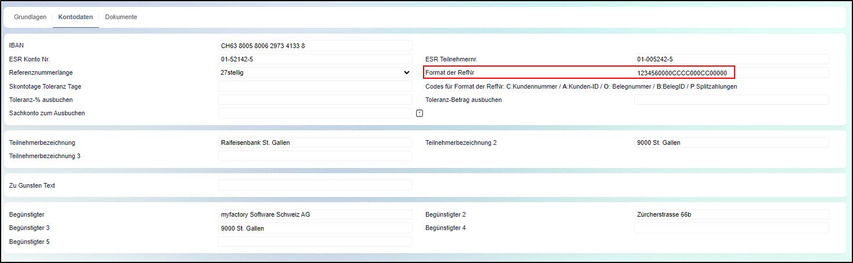Click the Teilnehmerbezeichnung 2 field
The height and width of the screenshot is (263, 853).
click(731, 143)
